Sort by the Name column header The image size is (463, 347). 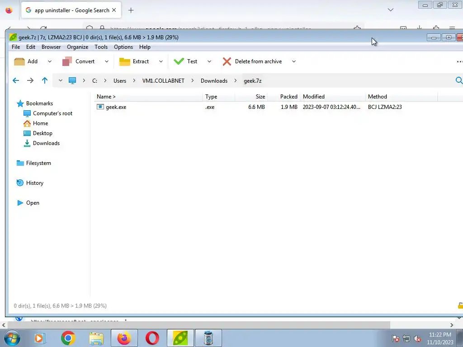pyautogui.click(x=148, y=97)
